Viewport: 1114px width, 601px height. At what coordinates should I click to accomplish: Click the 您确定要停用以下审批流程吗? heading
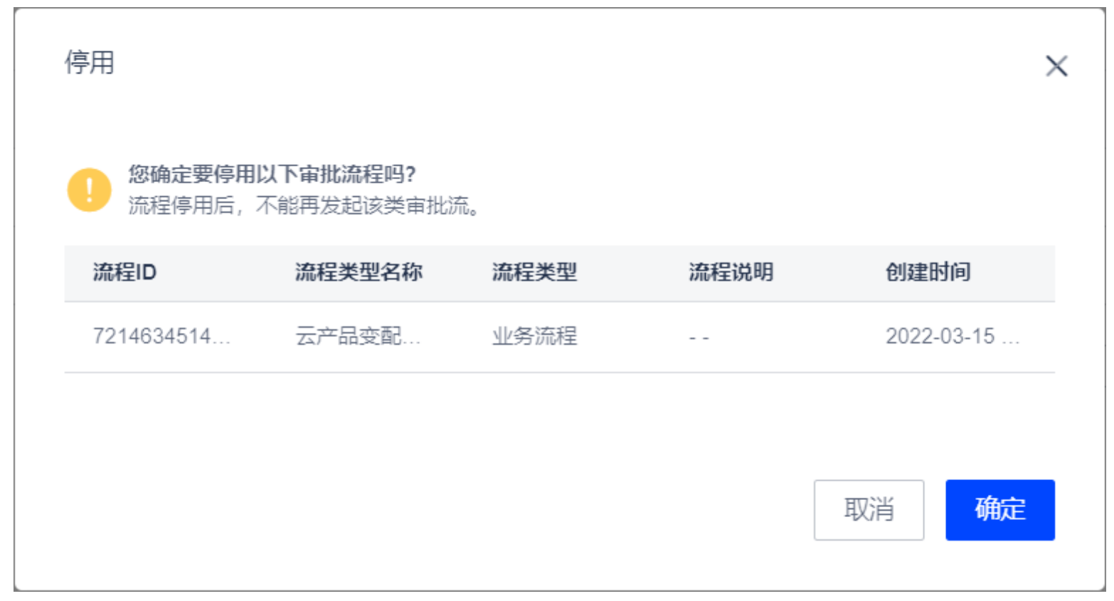[272, 174]
